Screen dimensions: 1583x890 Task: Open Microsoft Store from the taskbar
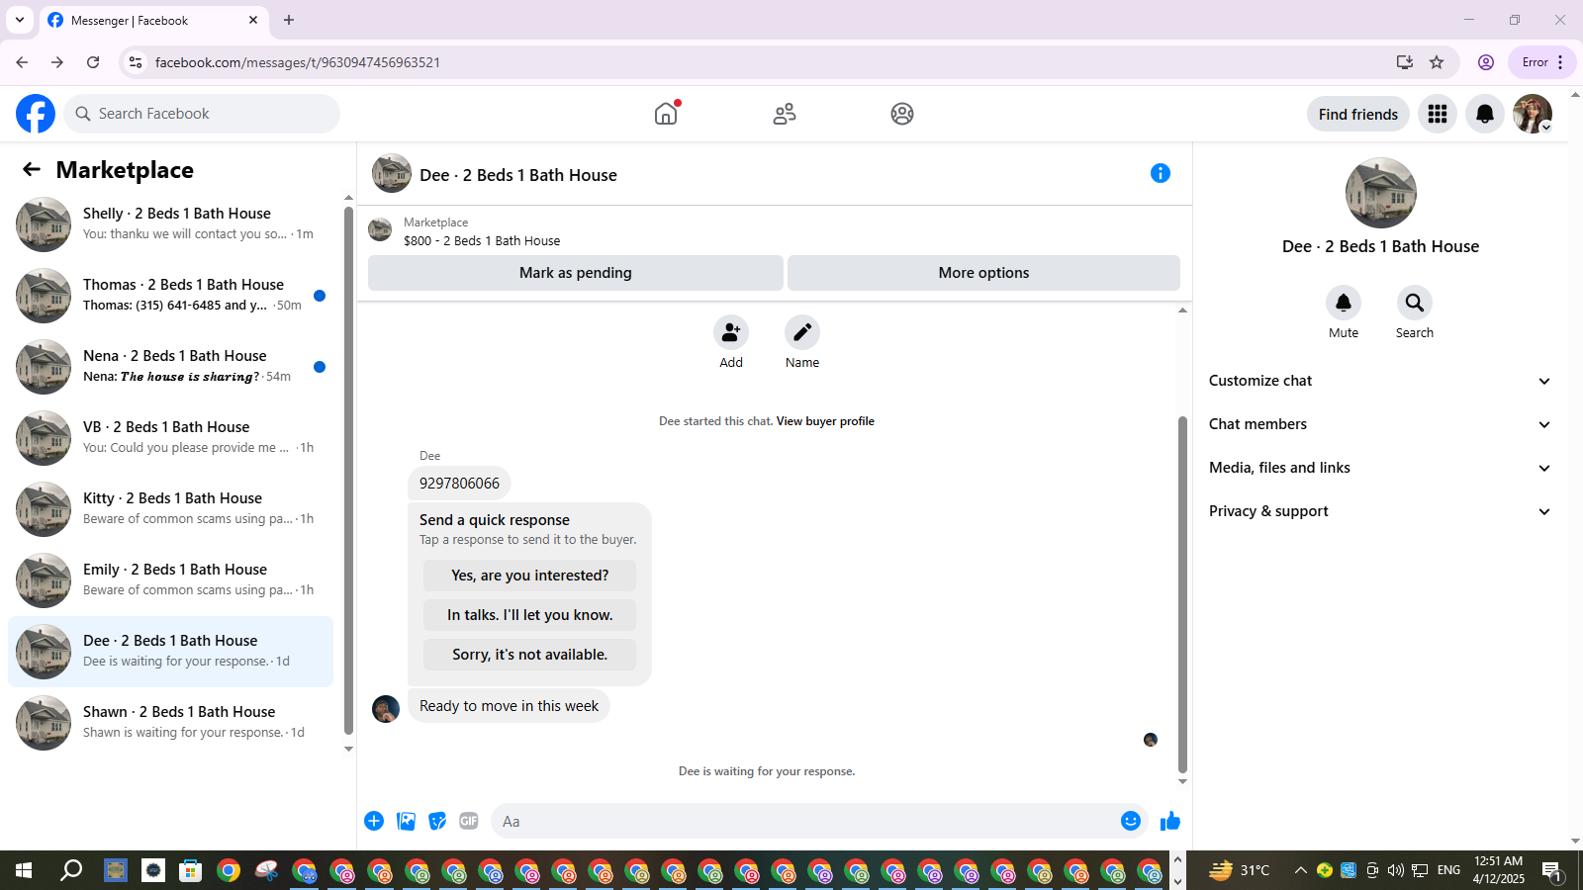point(190,870)
